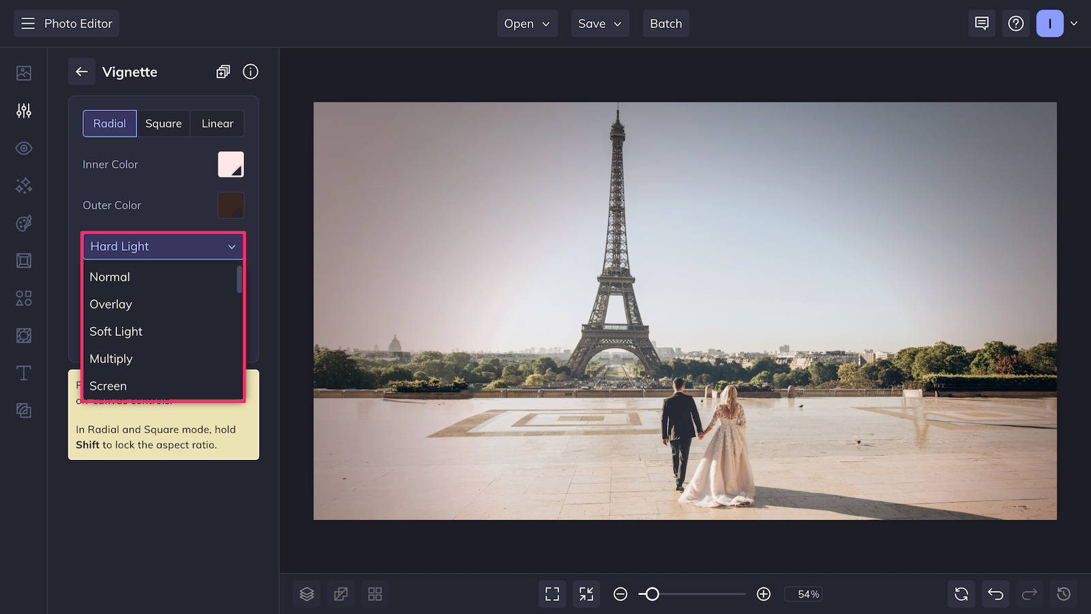This screenshot has width=1091, height=614.
Task: Open the Save dropdown menu
Action: pyautogui.click(x=599, y=23)
